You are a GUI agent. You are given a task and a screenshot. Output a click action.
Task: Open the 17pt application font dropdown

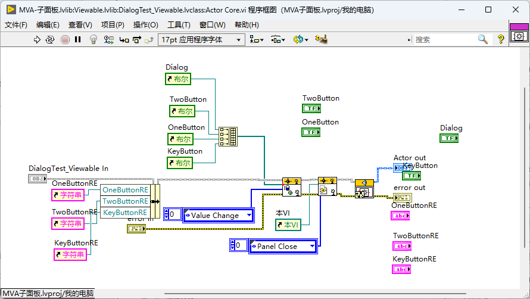(x=201, y=39)
